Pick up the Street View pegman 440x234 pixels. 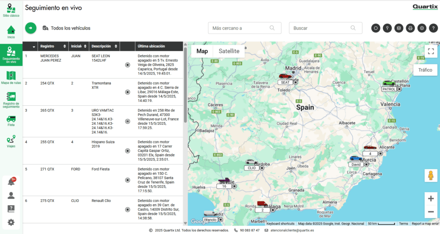[431, 175]
